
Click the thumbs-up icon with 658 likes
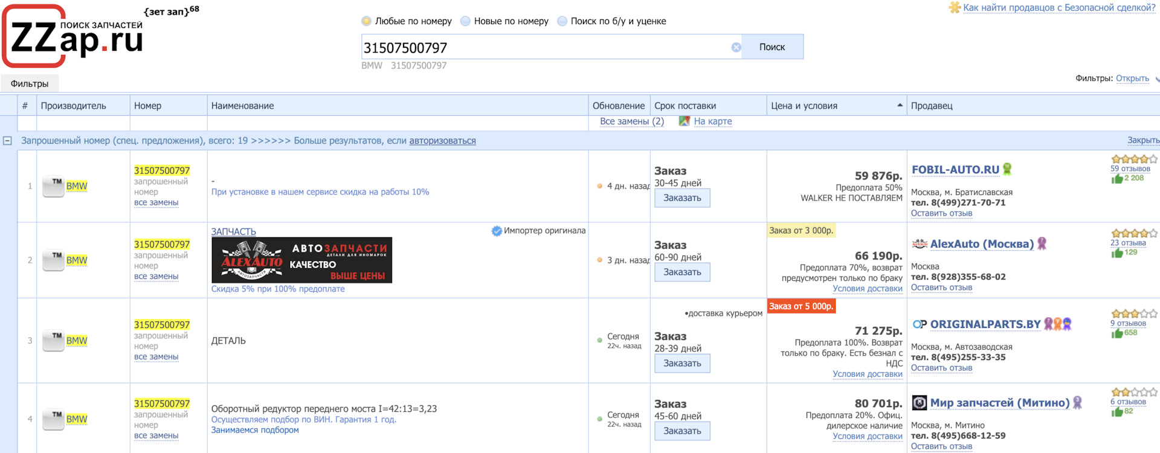point(1117,333)
